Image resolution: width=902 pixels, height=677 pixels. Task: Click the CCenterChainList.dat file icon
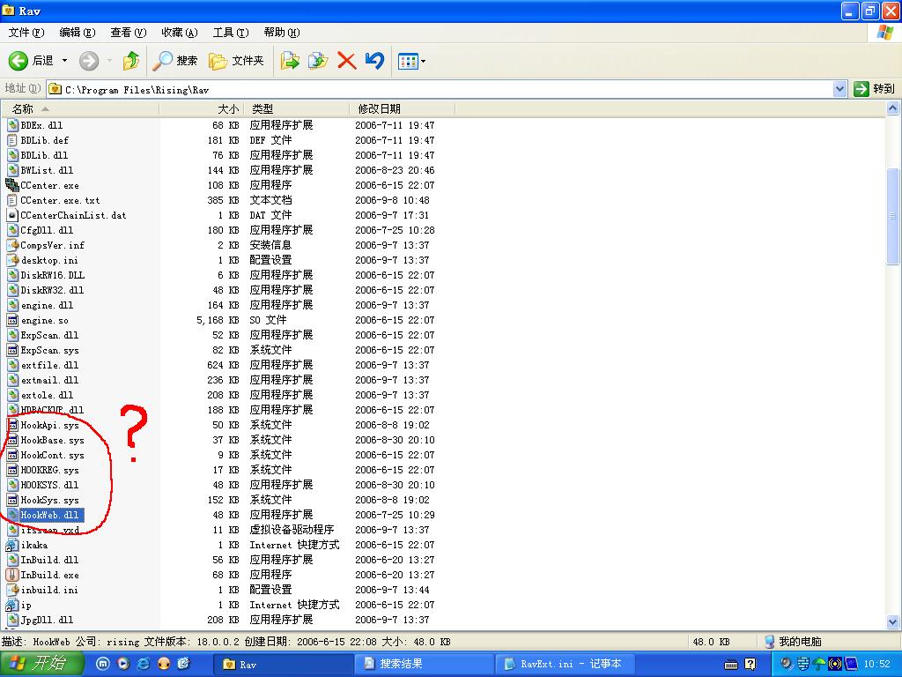click(x=12, y=215)
